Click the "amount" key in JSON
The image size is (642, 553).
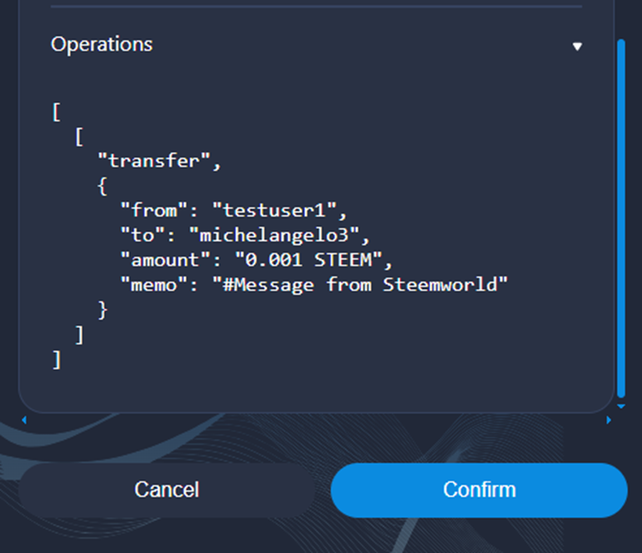click(159, 260)
